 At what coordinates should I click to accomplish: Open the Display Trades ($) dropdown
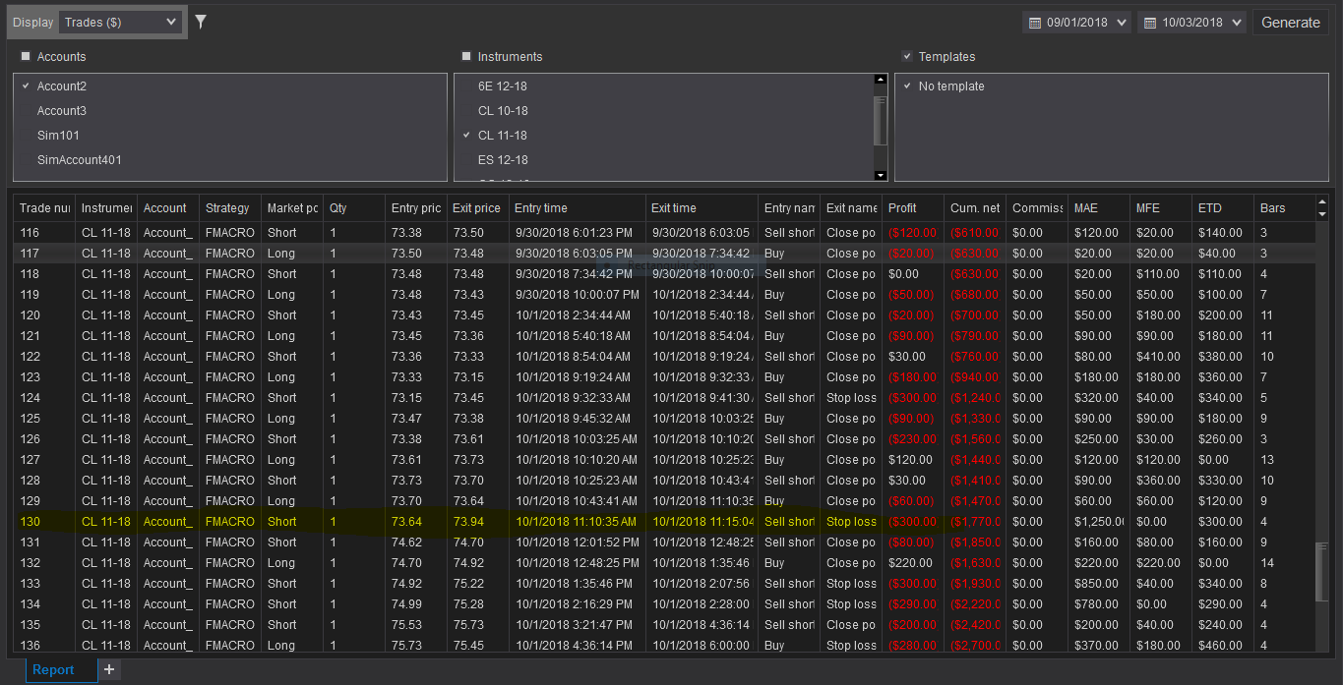(120, 22)
